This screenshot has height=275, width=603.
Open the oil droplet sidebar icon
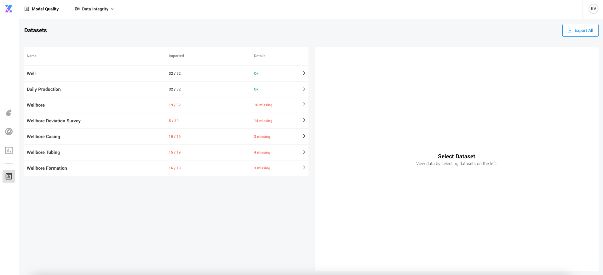(9, 113)
